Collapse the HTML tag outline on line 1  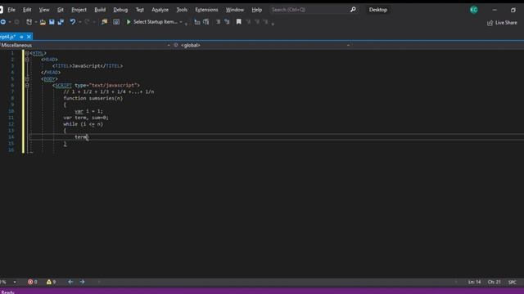27,53
